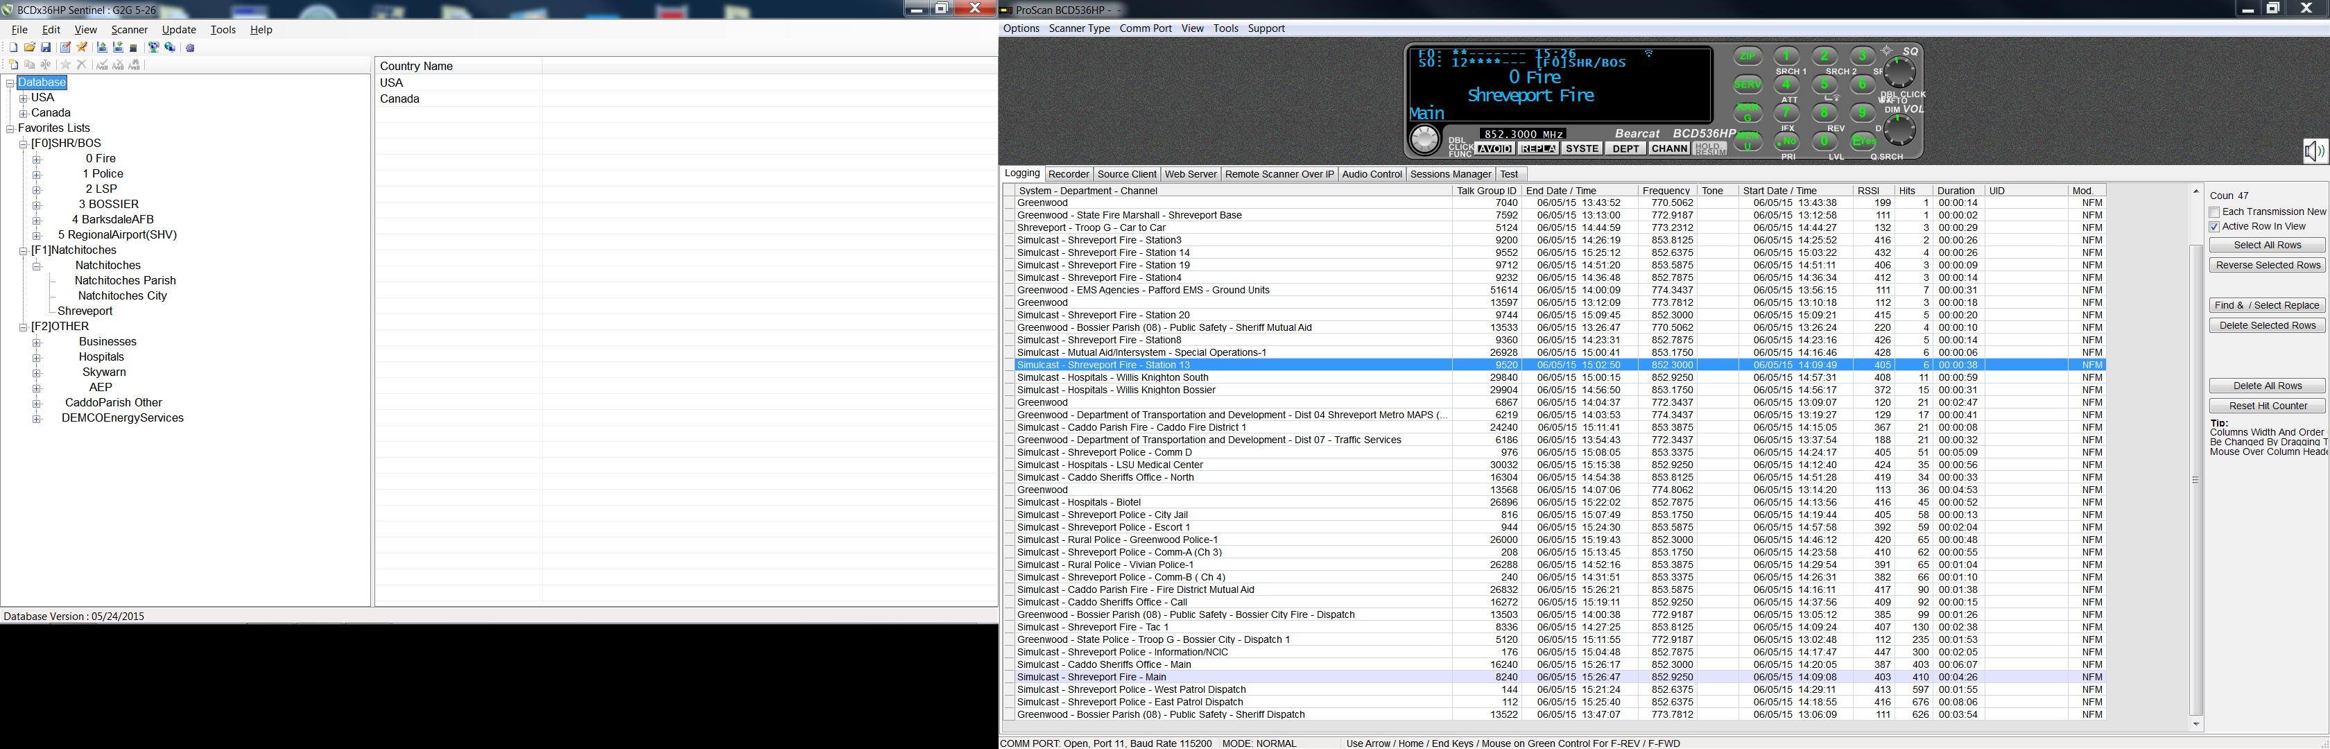2330x749 pixels.
Task: Click Reset Hit Counter button
Action: [2267, 406]
